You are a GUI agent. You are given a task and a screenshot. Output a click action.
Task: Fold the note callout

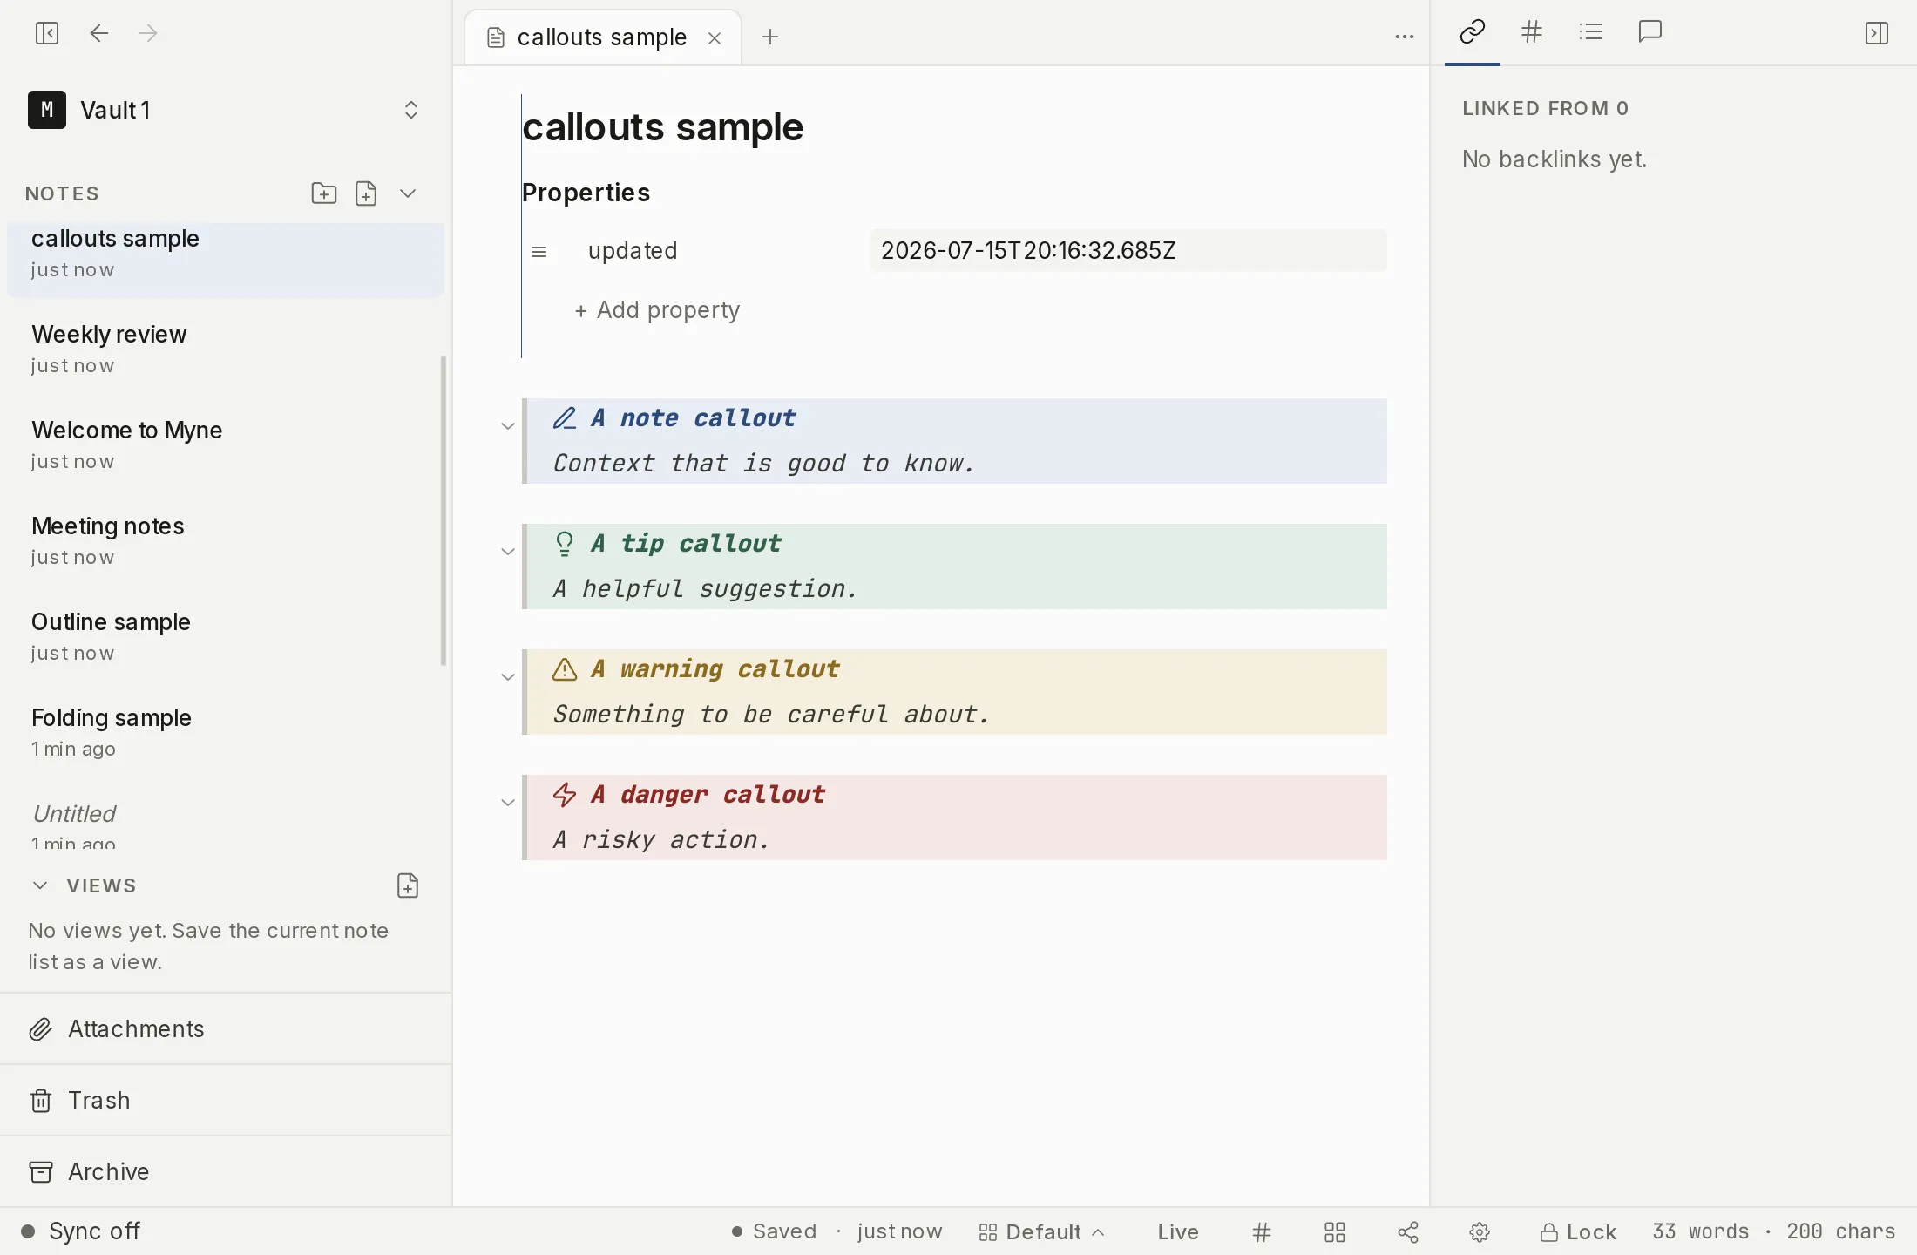click(x=508, y=426)
